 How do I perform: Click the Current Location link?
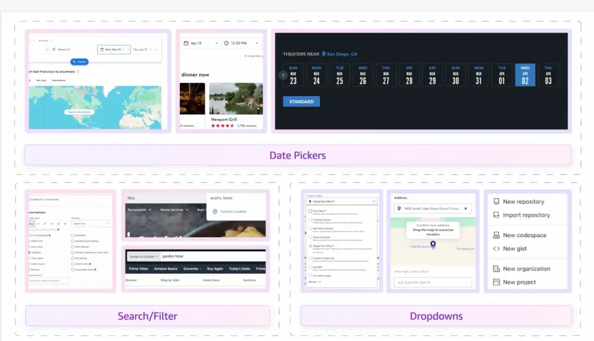(x=233, y=211)
